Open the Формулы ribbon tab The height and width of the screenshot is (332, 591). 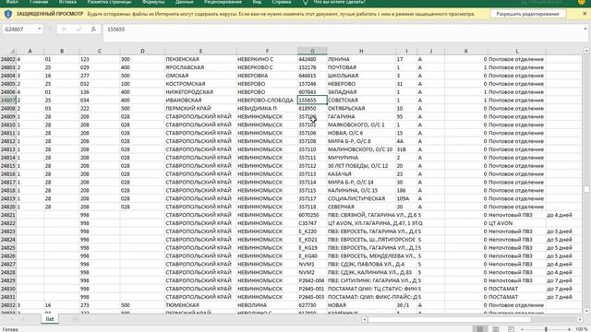tap(153, 2)
